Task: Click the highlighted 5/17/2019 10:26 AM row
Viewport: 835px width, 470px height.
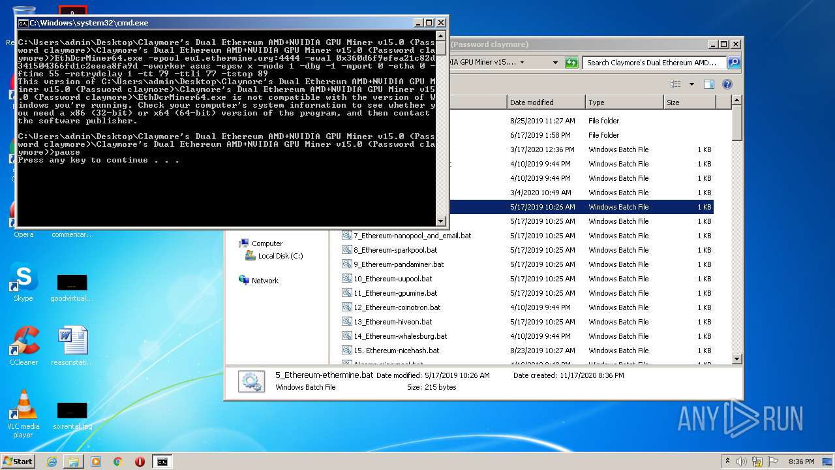Action: click(581, 207)
